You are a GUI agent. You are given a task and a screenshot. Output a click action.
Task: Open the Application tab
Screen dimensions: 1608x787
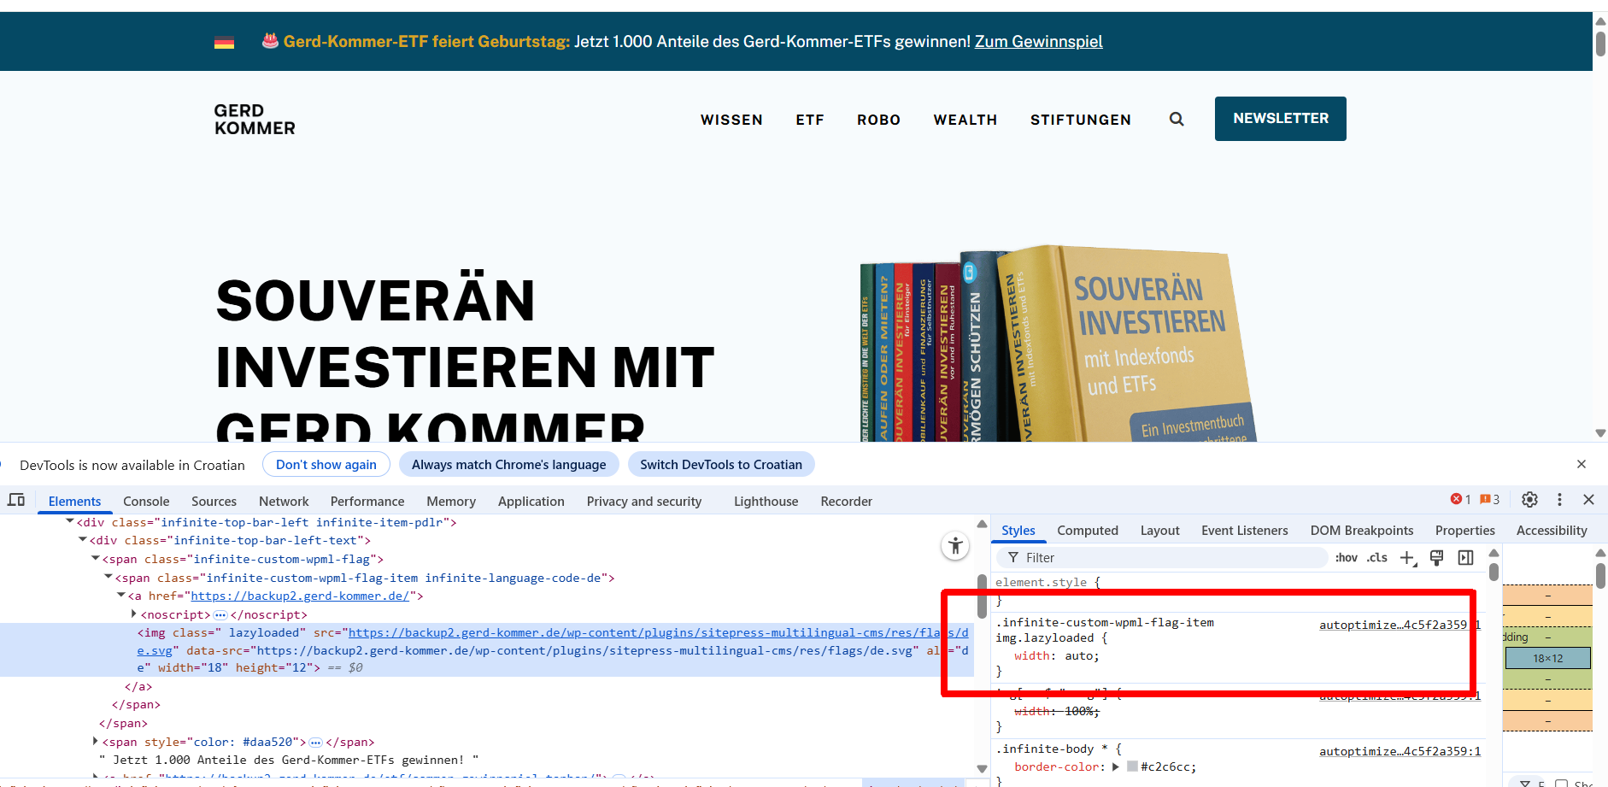[x=531, y=502]
